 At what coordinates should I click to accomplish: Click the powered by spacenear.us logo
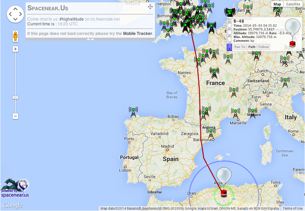15,188
